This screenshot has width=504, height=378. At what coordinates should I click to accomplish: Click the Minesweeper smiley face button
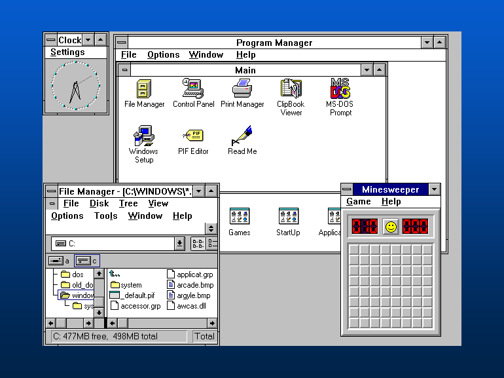tap(391, 227)
